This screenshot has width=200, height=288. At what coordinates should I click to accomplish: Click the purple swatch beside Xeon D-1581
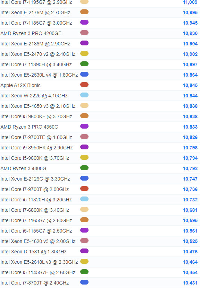pyautogui.click(x=84, y=251)
